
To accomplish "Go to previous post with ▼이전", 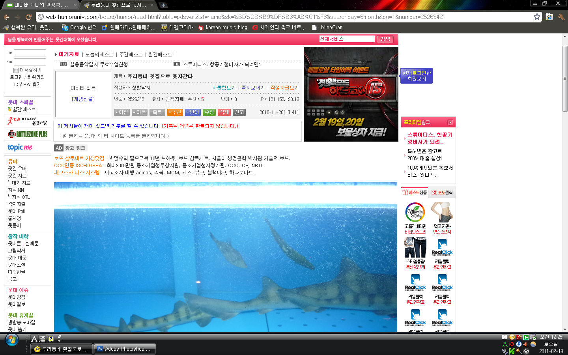I will coord(122,112).
